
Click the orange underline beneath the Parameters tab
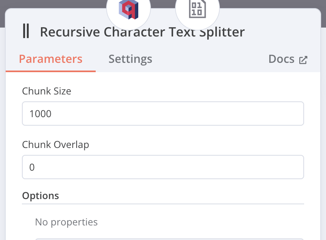pyautogui.click(x=51, y=71)
